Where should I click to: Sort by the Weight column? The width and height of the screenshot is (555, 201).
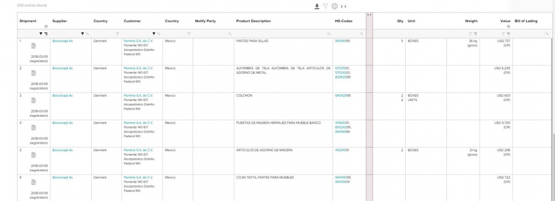click(x=475, y=34)
